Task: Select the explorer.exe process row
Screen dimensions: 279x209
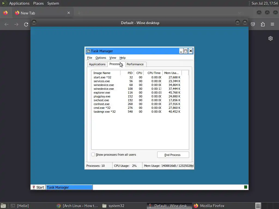Action: tap(137, 93)
